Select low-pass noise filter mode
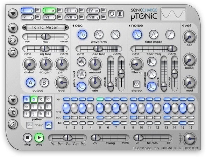 tap(137, 34)
